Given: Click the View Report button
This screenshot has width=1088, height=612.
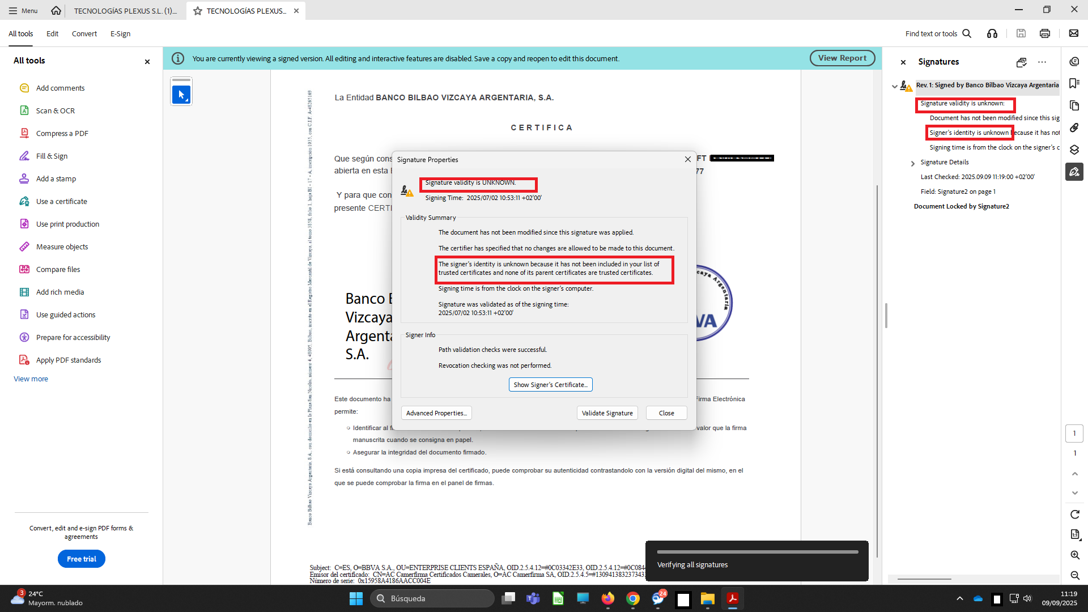Looking at the screenshot, I should 842,58.
